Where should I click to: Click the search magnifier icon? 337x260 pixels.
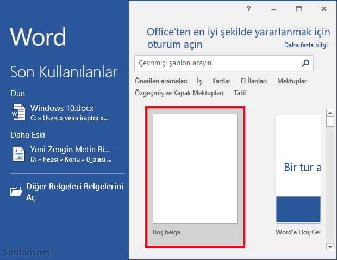click(305, 63)
